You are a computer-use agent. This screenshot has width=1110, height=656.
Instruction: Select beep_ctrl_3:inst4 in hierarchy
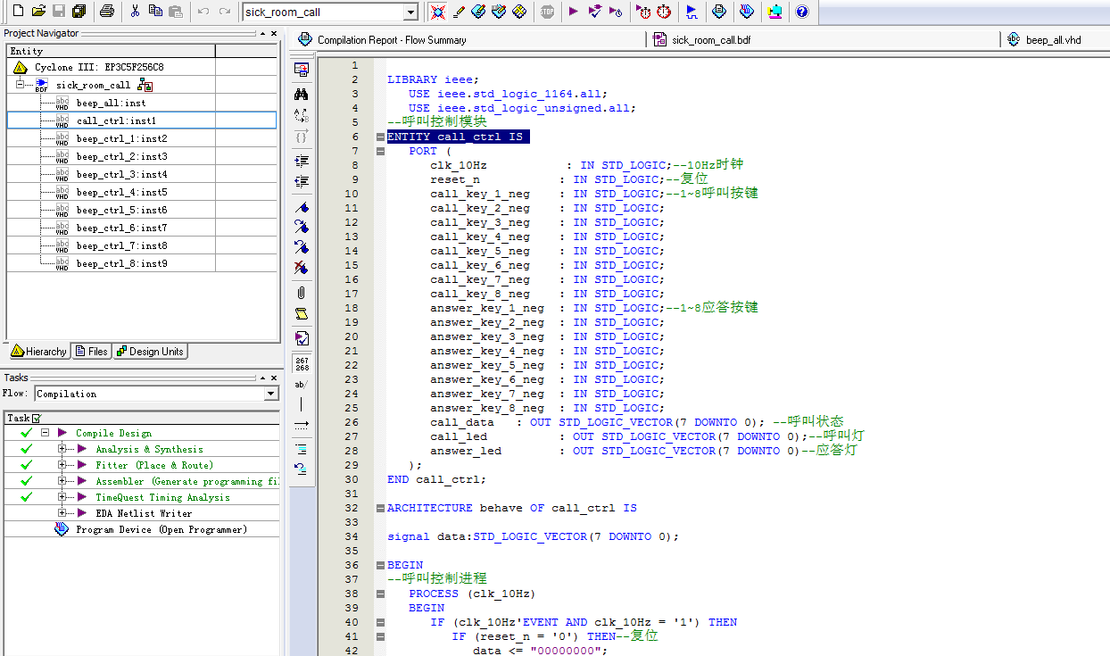121,174
